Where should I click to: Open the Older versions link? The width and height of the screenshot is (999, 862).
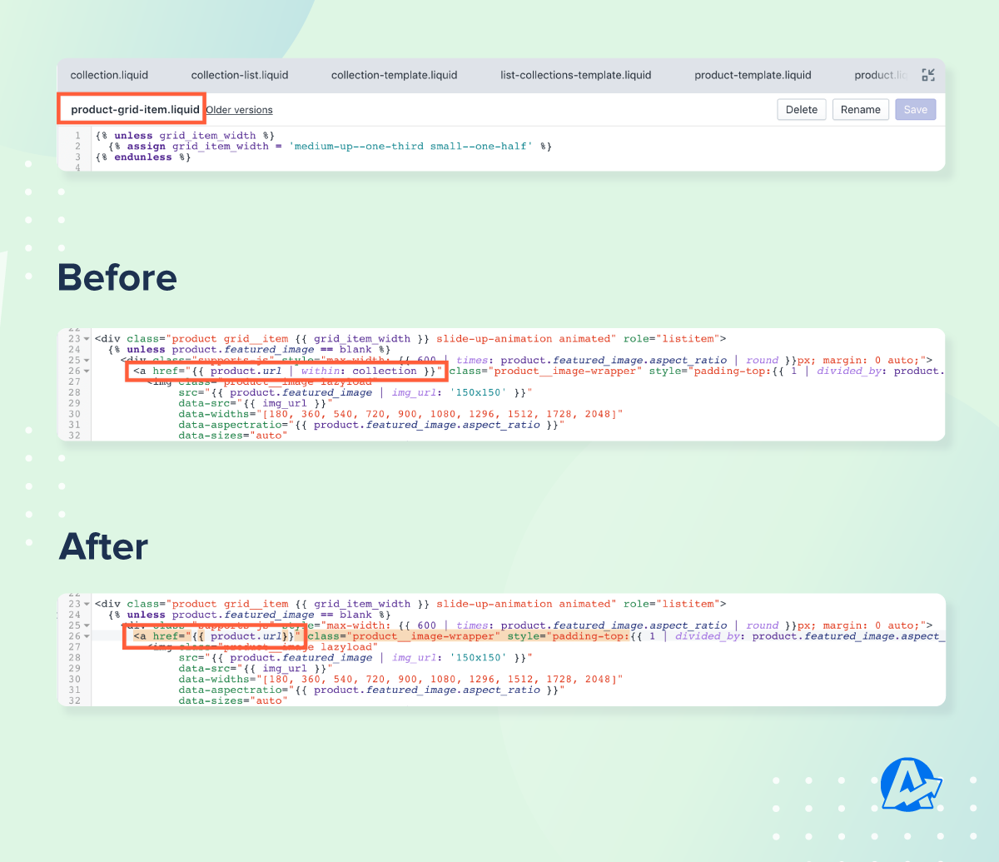coord(239,110)
